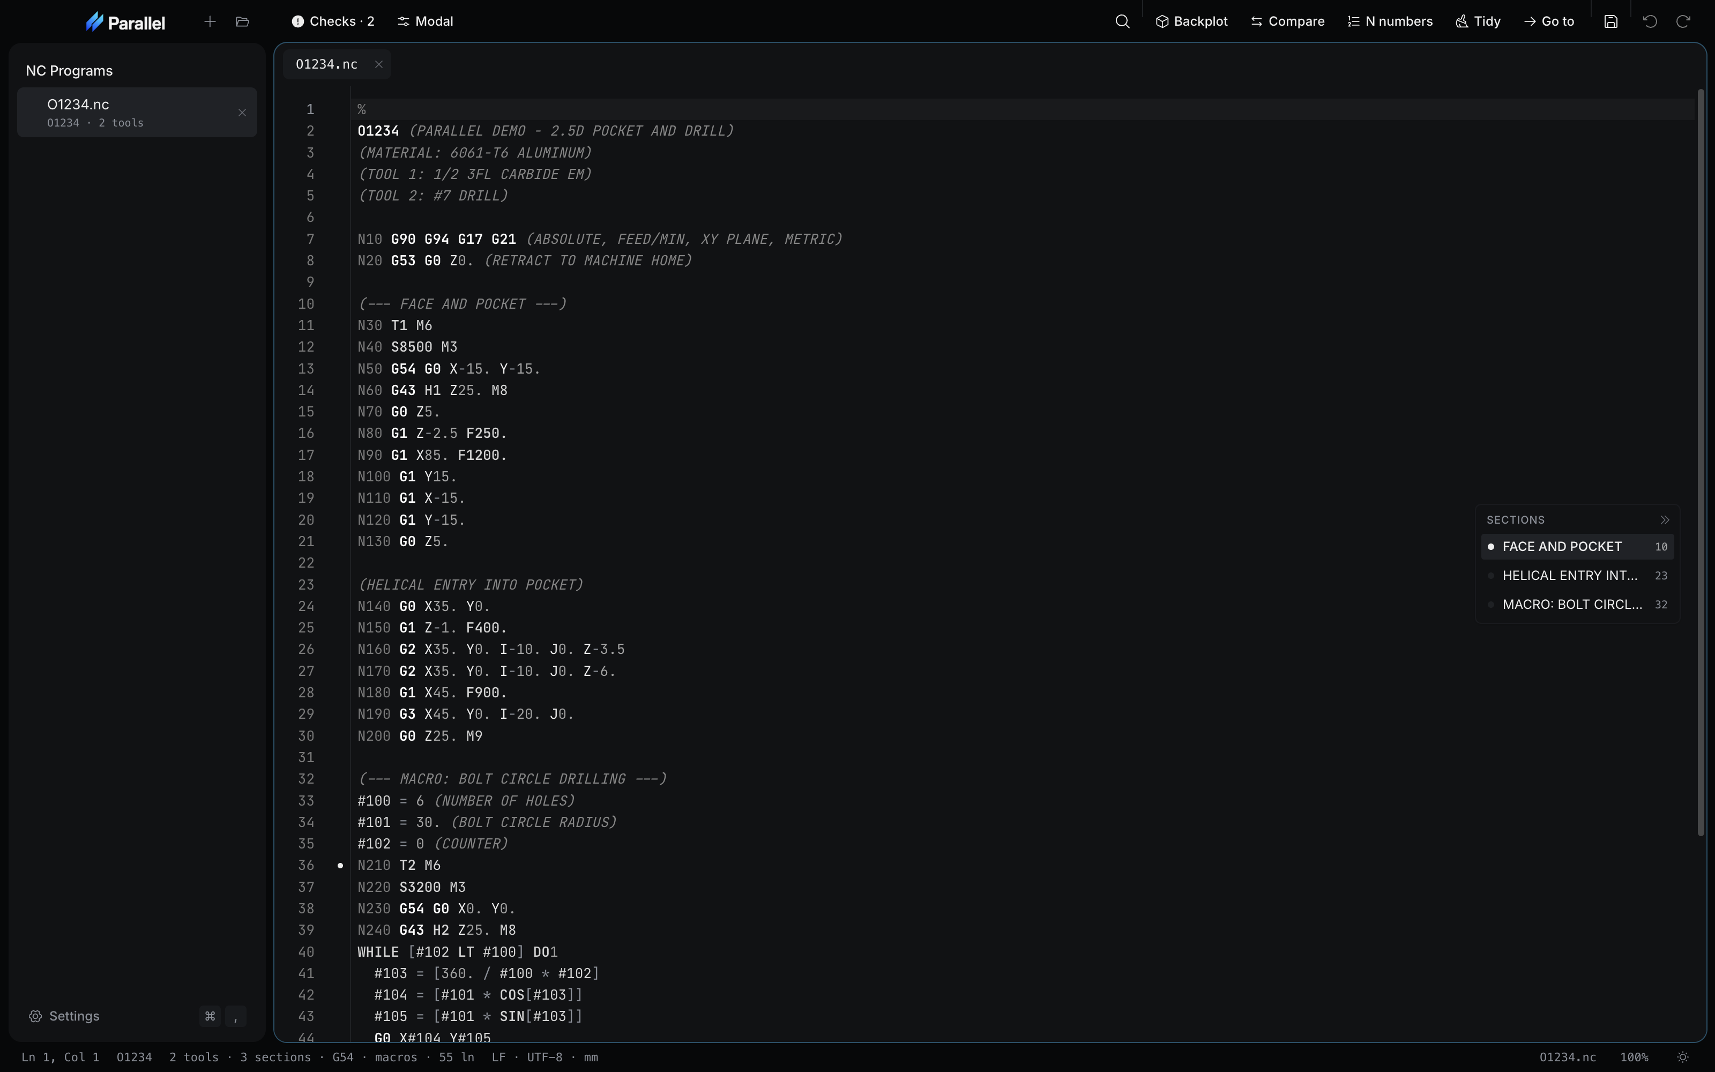Click the N40 S8500 M3 code line
Screen dimensions: 1715x1072
coord(407,347)
